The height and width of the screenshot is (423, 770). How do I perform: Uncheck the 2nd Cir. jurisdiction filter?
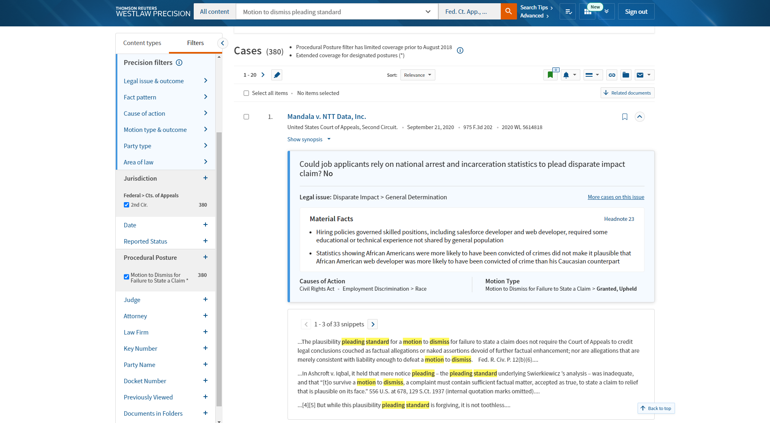(x=127, y=205)
